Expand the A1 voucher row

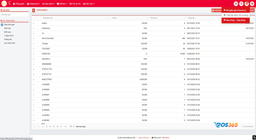pyautogui.click(x=34, y=33)
